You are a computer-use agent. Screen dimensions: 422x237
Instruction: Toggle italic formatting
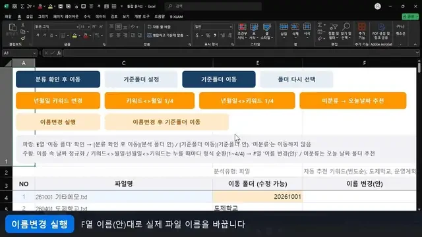(x=44, y=36)
